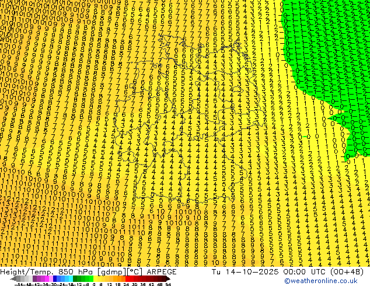Click the magenta swatch in the color legend

tap(47, 279)
